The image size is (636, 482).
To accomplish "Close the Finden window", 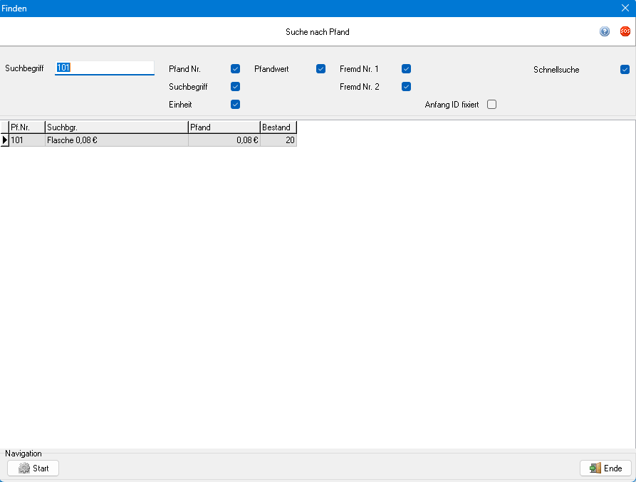I will tap(625, 8).
